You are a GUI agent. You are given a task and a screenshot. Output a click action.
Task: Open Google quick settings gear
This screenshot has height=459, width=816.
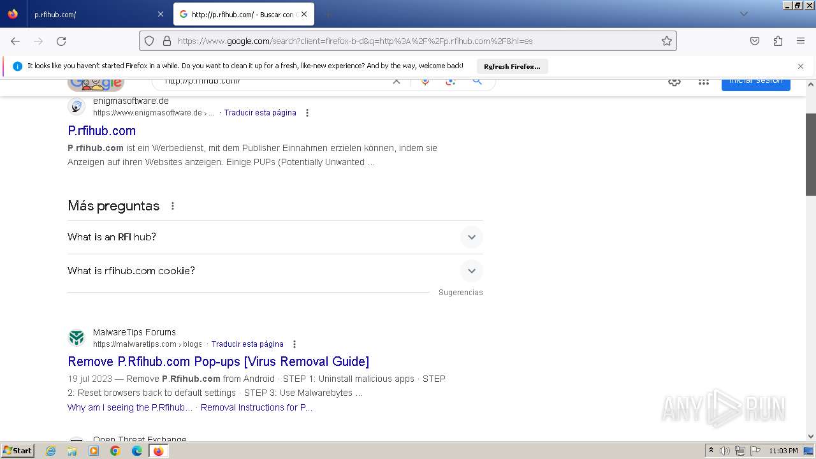tap(674, 82)
